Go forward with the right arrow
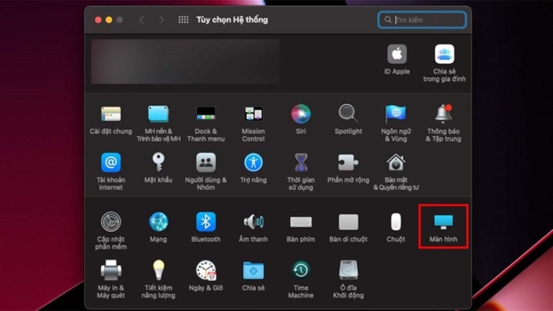Image resolution: width=553 pixels, height=311 pixels. coord(161,20)
